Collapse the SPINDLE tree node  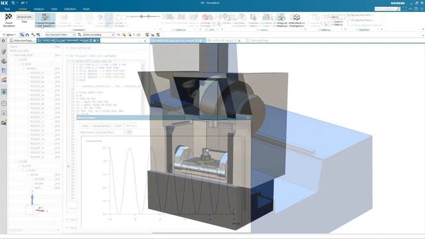pyautogui.click(x=24, y=68)
